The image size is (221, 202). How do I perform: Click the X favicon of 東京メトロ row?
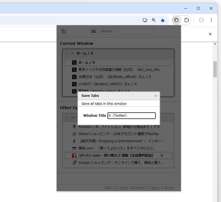click(74, 70)
